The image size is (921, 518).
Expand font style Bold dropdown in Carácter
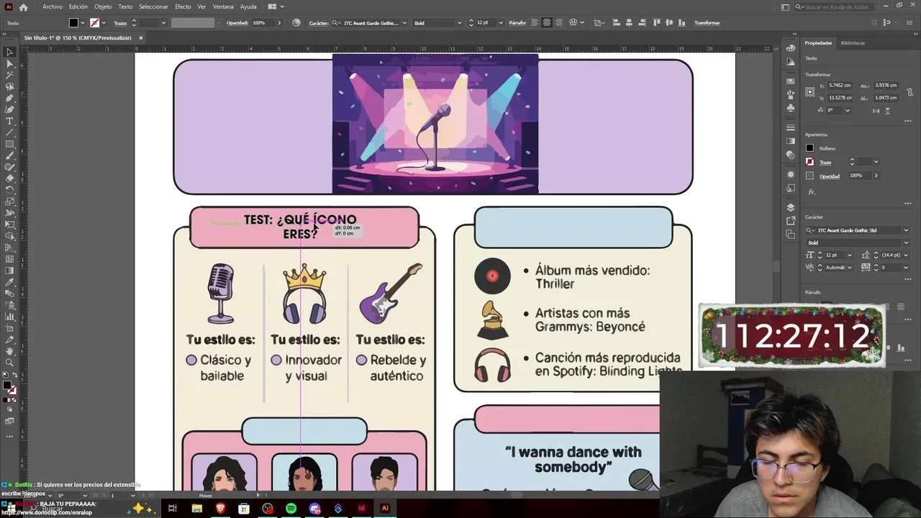(906, 243)
